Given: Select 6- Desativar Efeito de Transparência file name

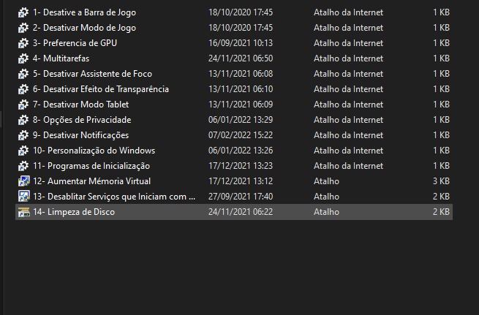Looking at the screenshot, I should [x=100, y=89].
